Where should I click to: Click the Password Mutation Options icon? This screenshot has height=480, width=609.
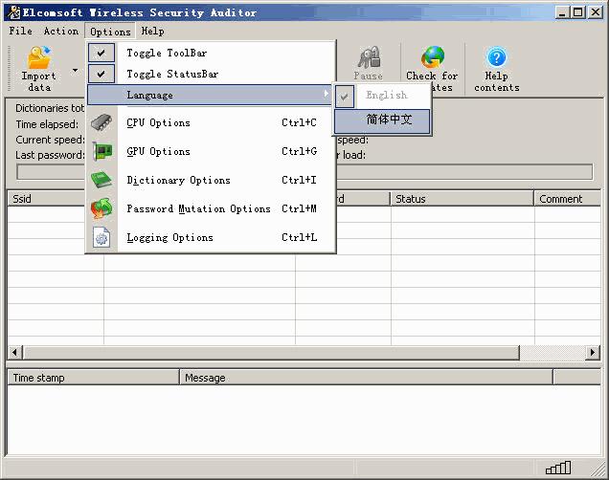(x=101, y=208)
